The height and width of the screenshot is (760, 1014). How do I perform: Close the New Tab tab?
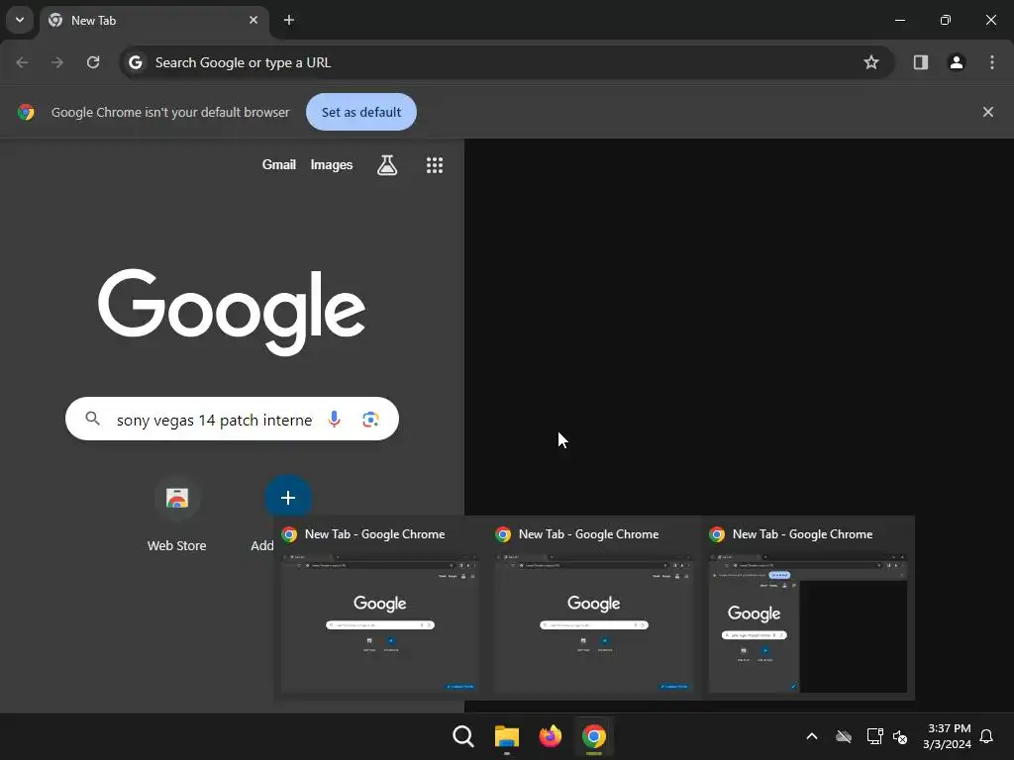pyautogui.click(x=253, y=20)
